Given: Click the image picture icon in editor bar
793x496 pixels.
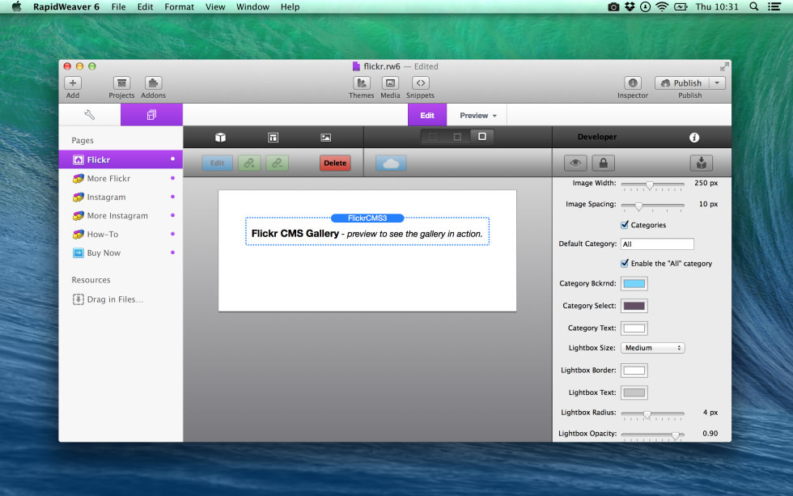Looking at the screenshot, I should point(325,137).
